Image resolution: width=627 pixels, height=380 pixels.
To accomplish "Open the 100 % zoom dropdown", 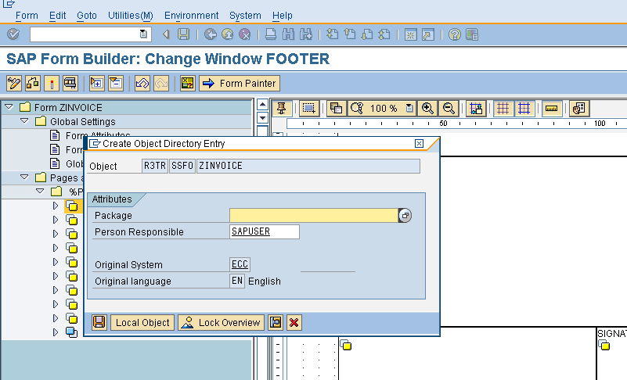I will tap(409, 108).
